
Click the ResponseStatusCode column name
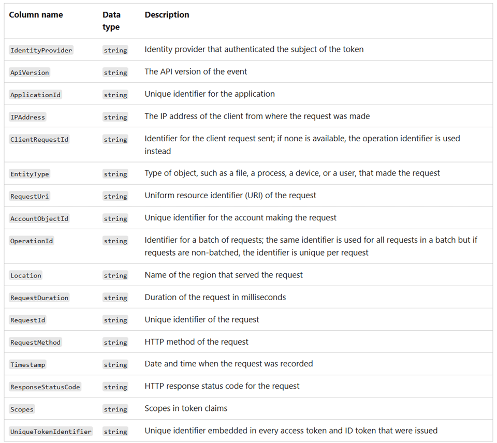click(45, 387)
